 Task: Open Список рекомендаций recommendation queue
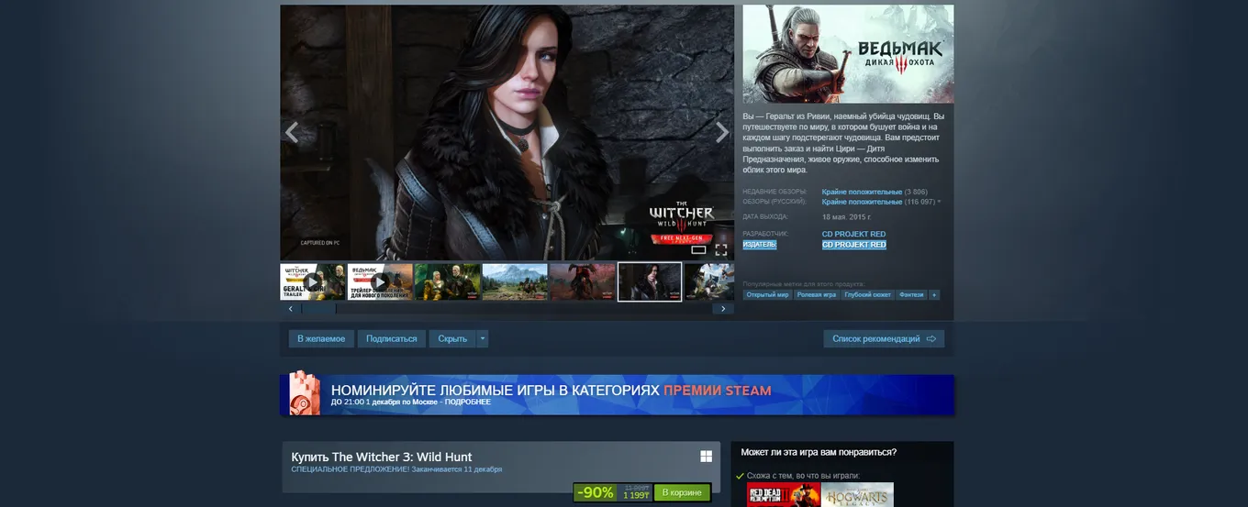pos(884,338)
